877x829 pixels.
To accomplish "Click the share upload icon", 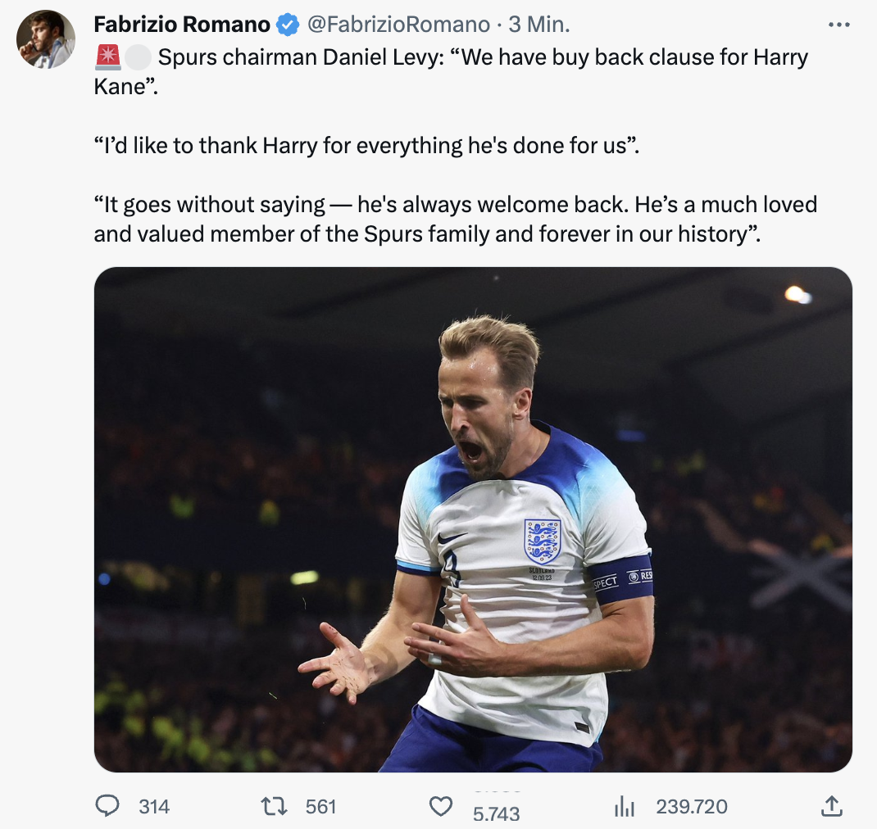I will (x=831, y=807).
